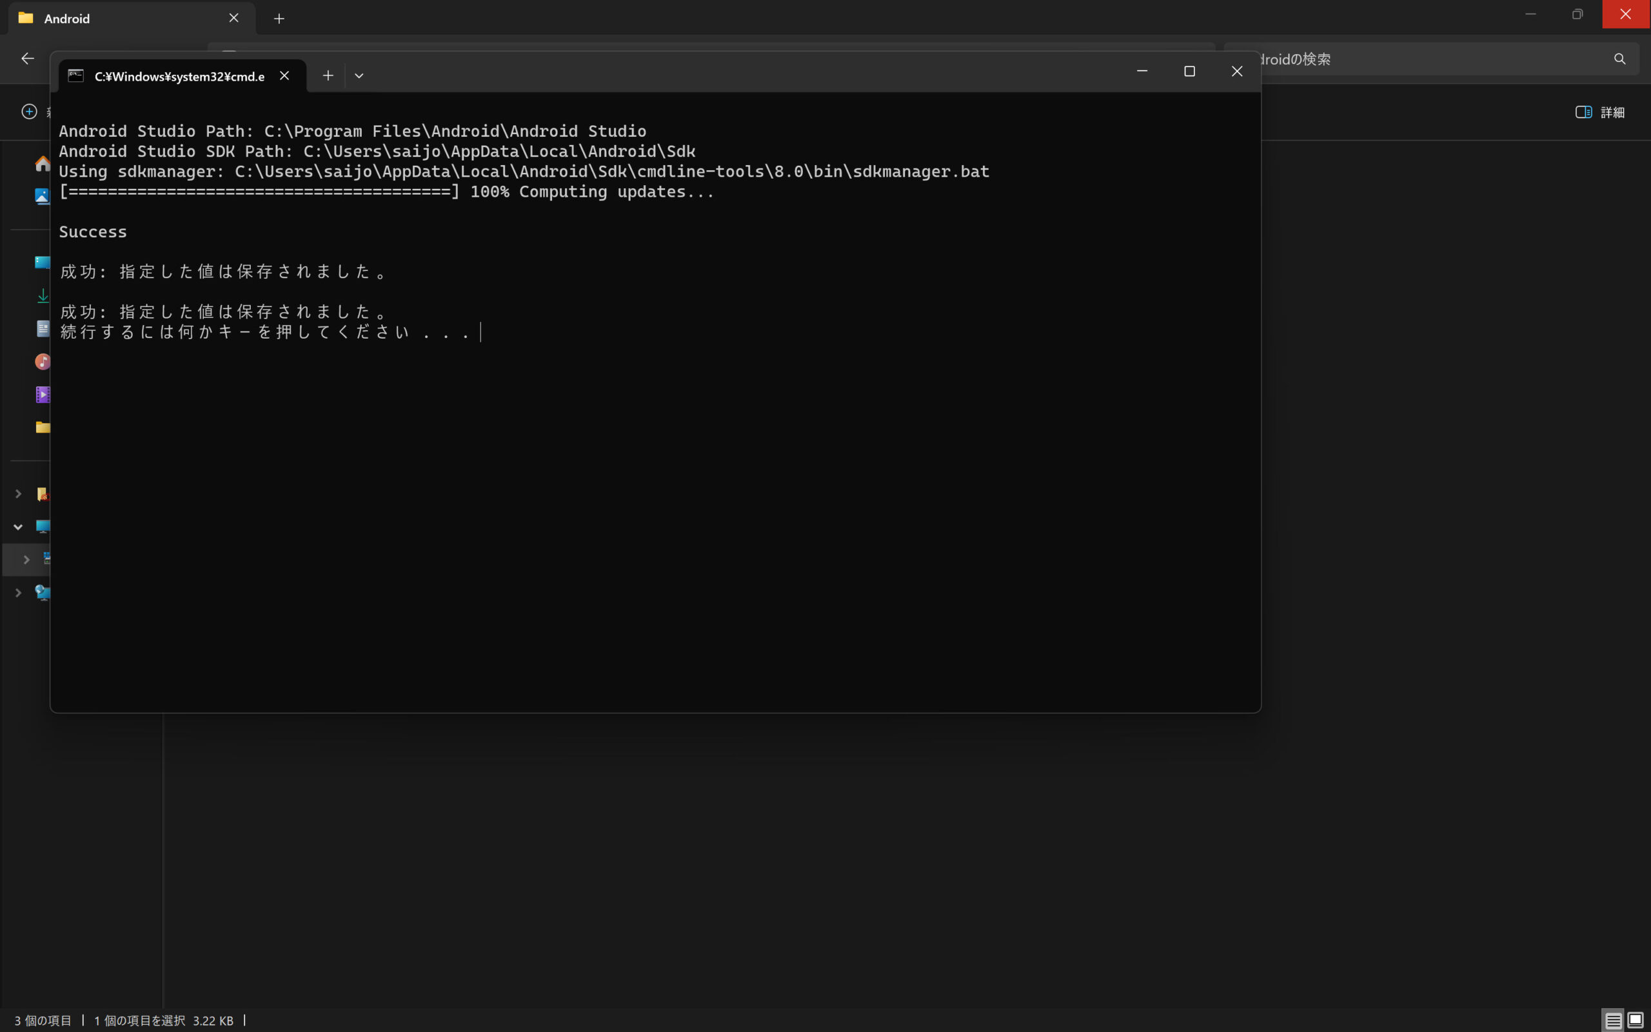Image resolution: width=1651 pixels, height=1032 pixels.
Task: Open Home in the sidebar
Action: click(x=43, y=164)
